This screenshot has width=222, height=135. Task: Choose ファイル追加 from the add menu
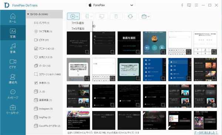click(78, 23)
